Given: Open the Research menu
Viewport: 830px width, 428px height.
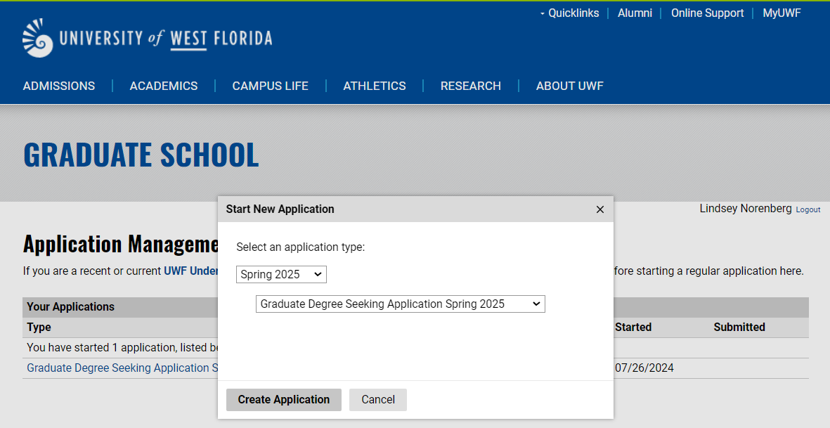Looking at the screenshot, I should tap(471, 86).
